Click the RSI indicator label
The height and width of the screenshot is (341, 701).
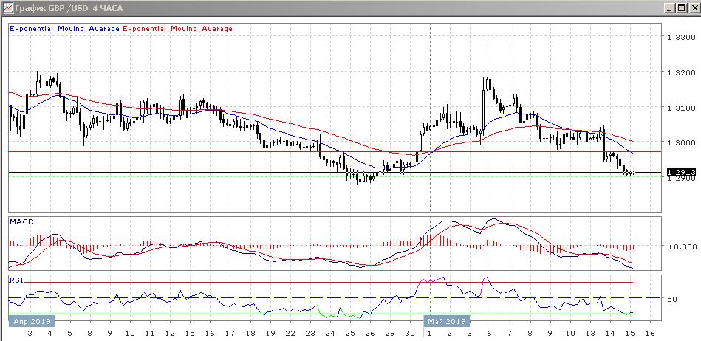(x=18, y=280)
